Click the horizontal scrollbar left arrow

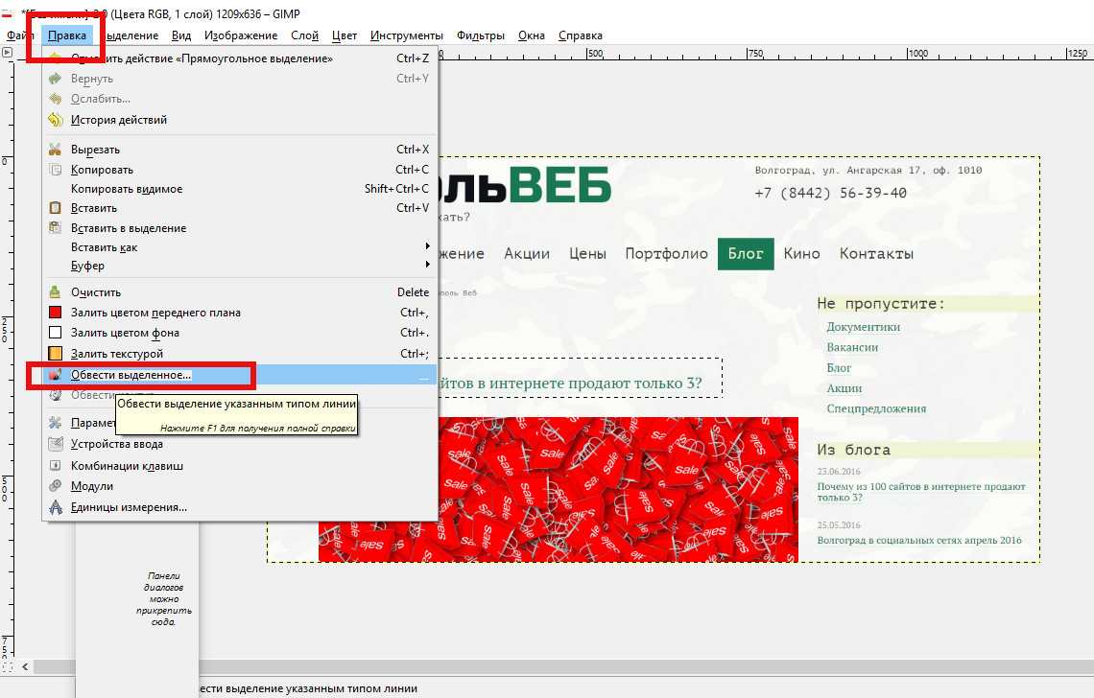point(24,666)
